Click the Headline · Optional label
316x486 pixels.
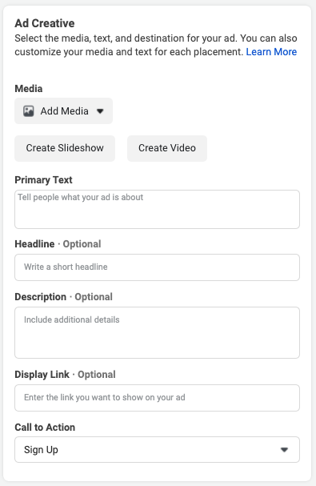pos(58,244)
